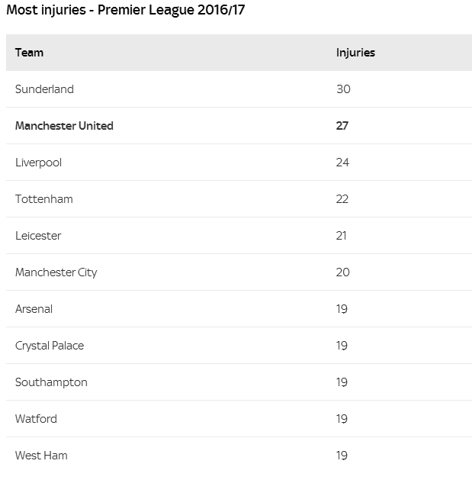Viewport: 472px width, 480px height.
Task: Click the Injuries column header
Action: [x=355, y=53]
